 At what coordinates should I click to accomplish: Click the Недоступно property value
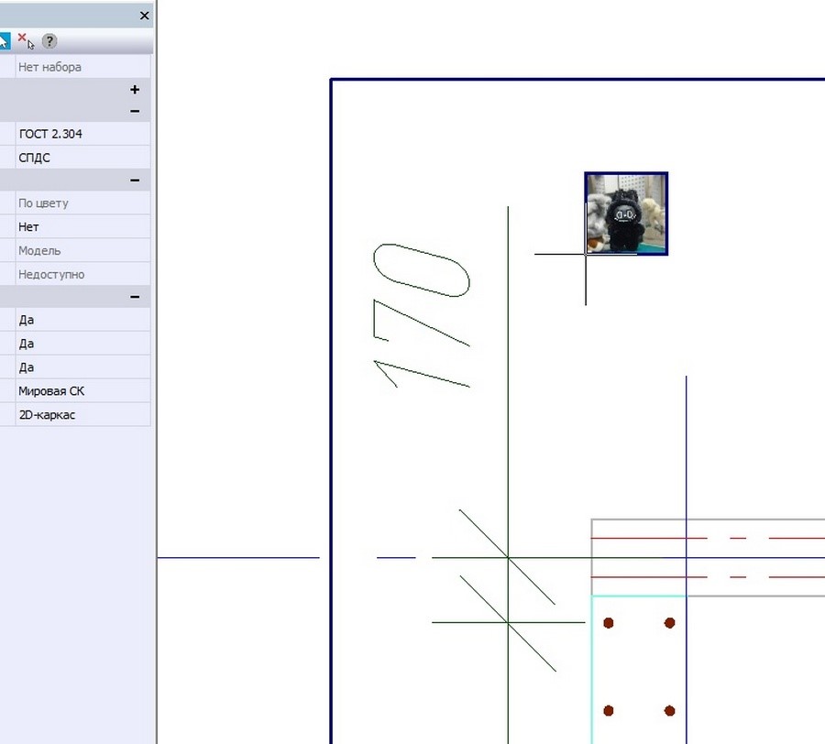point(82,275)
